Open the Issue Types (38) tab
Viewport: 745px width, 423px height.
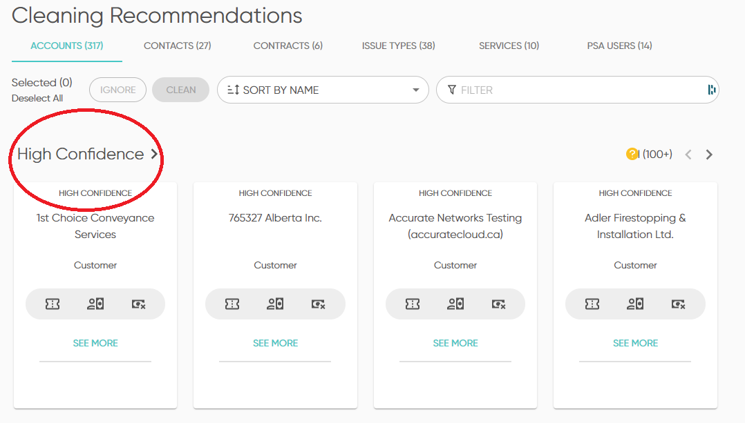(x=398, y=46)
